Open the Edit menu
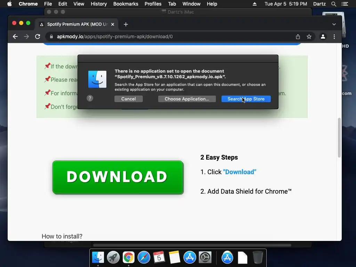Screen dimensions: 356x267 [x=63, y=4]
